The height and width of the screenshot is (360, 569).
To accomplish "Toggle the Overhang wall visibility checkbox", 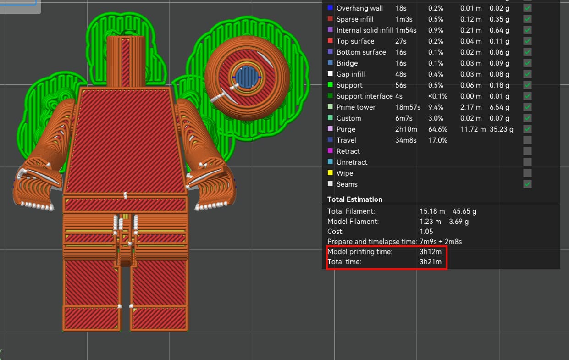I will click(x=527, y=8).
